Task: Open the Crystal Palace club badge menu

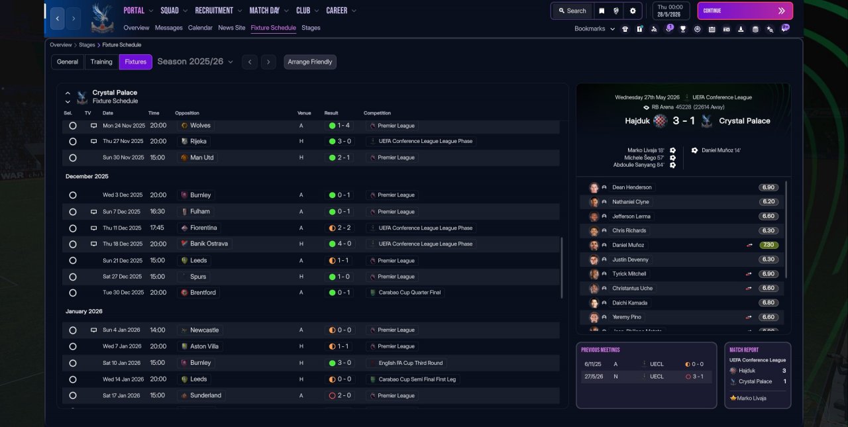Action: tap(103, 18)
